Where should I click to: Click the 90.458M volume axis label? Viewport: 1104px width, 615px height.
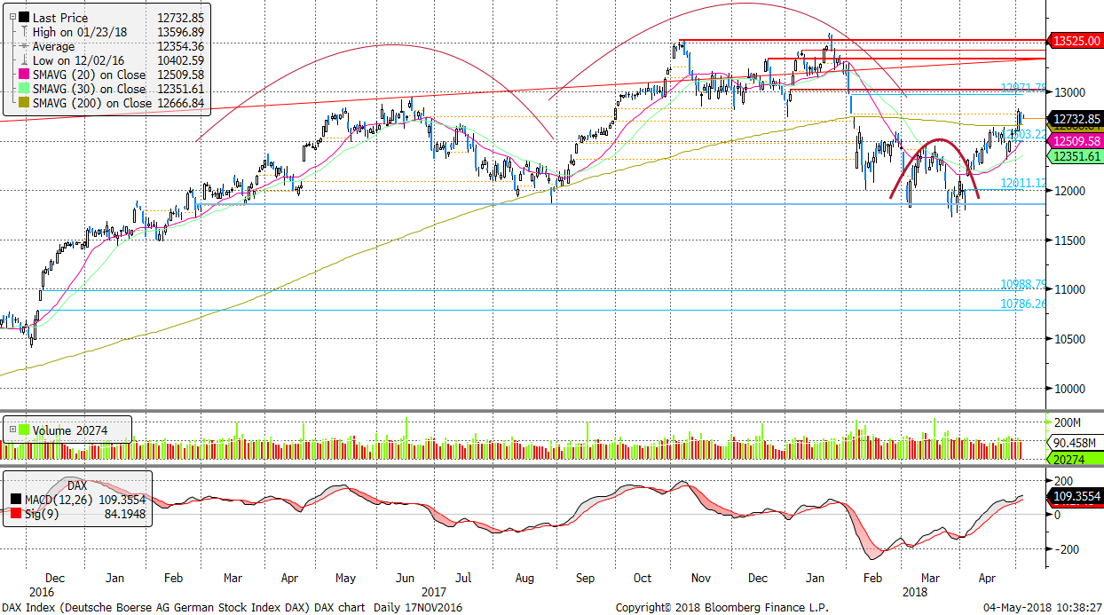pyautogui.click(x=1077, y=444)
